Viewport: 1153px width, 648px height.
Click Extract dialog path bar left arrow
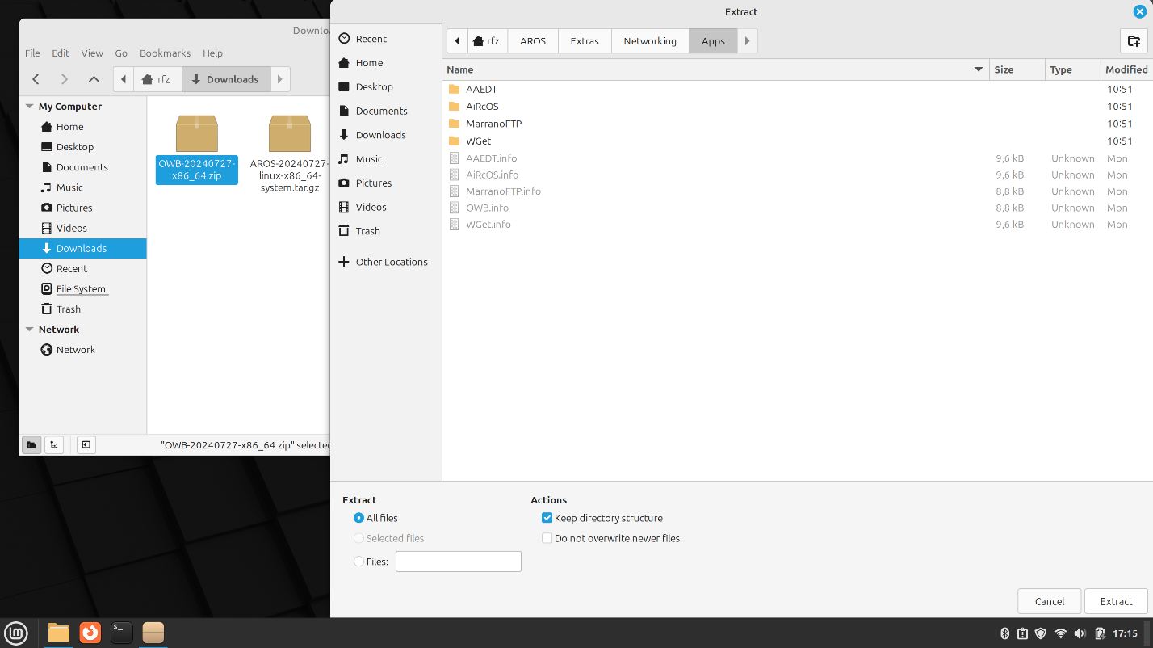coord(458,41)
